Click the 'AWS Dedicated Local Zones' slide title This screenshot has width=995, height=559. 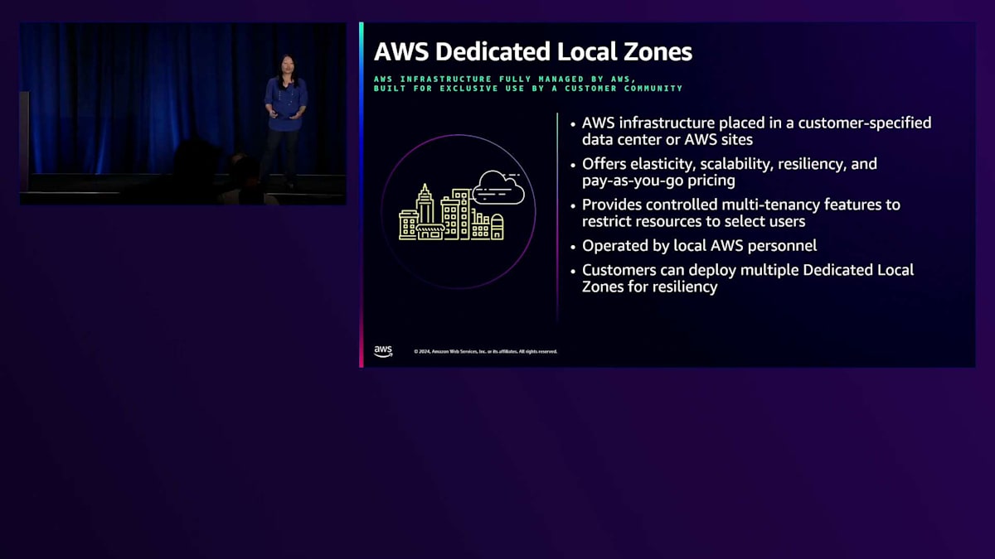click(x=532, y=51)
